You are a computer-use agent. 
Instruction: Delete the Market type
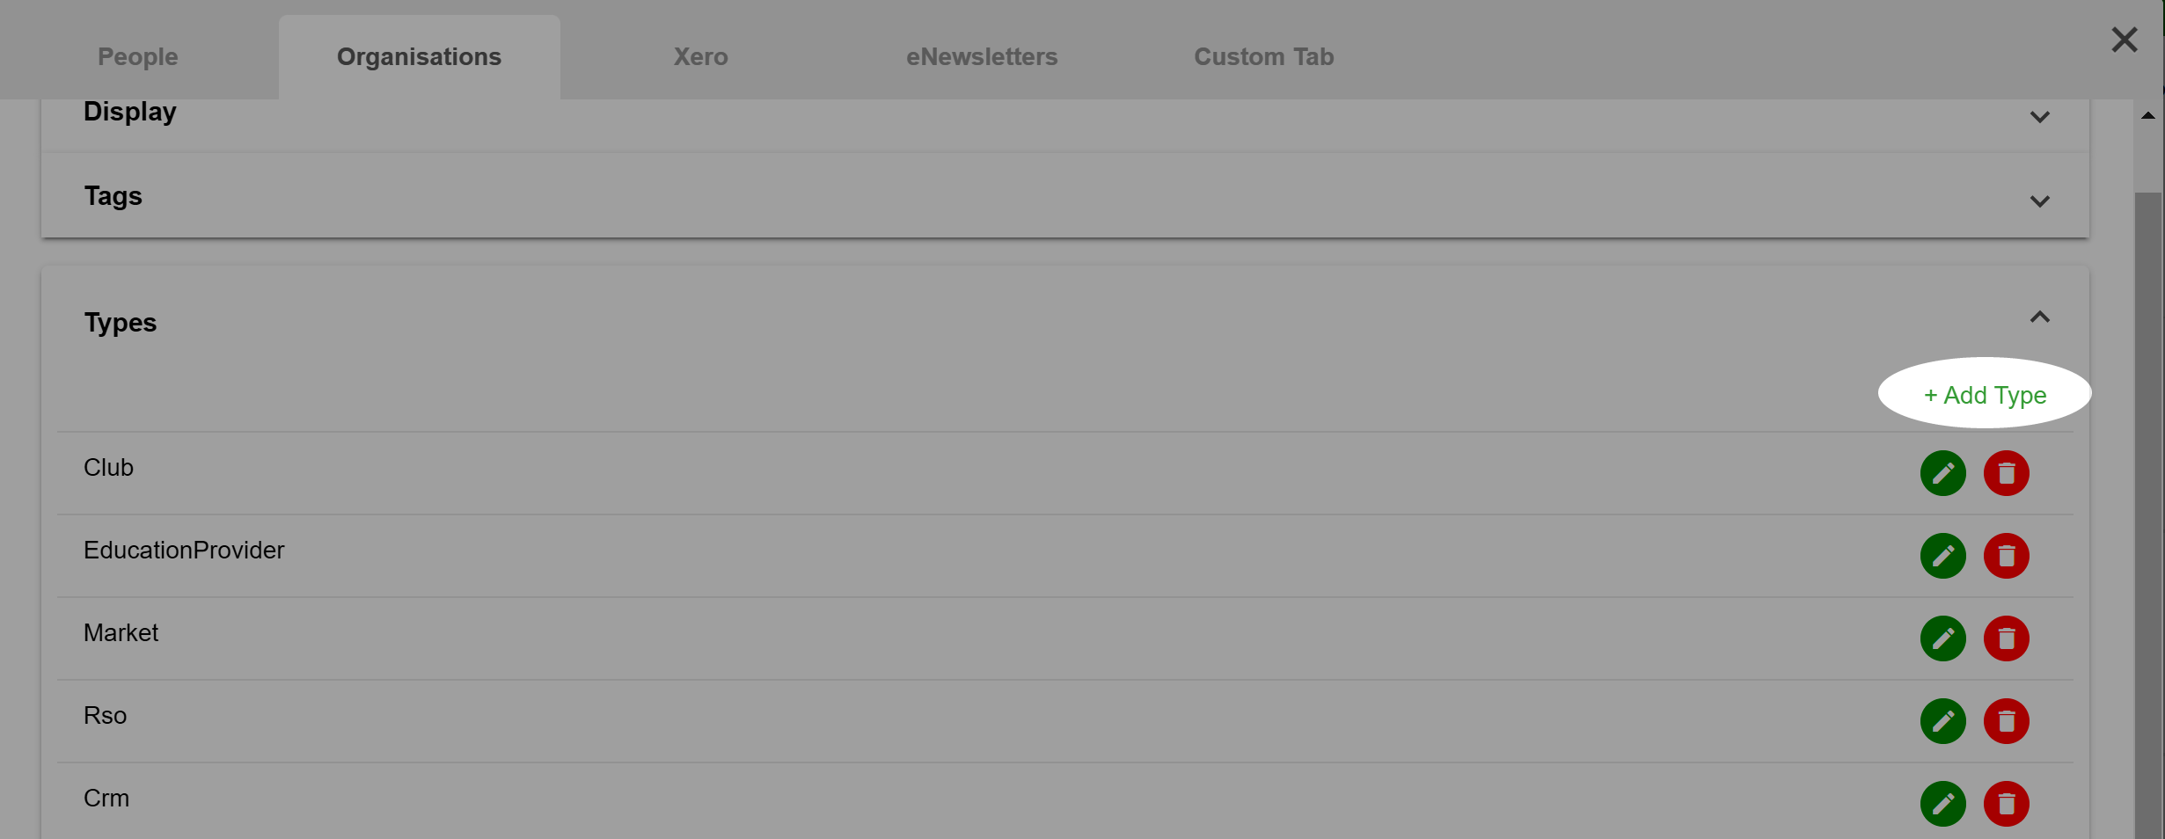click(2006, 638)
